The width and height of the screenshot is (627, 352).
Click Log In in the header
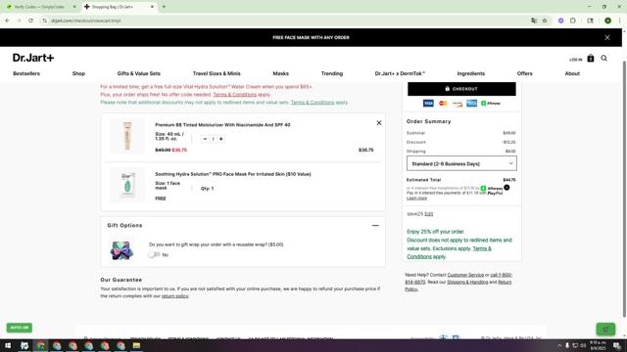click(575, 60)
